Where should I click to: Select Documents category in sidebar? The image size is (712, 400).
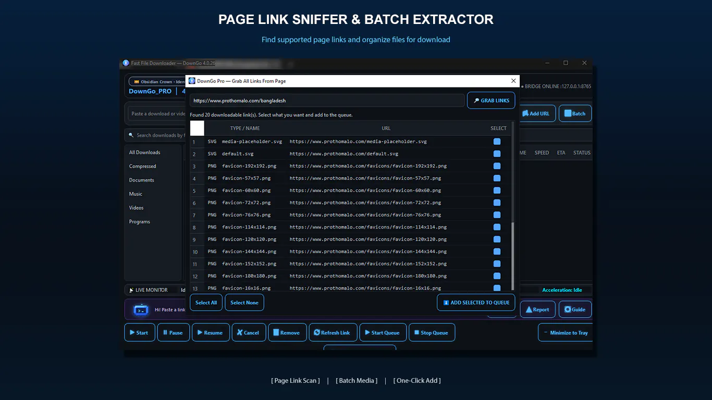[142, 180]
